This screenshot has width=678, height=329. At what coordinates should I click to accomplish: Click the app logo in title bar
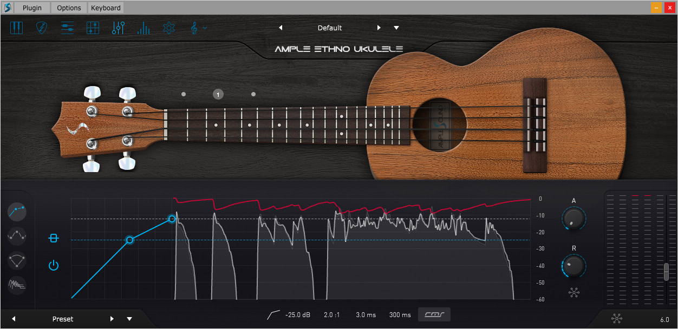[x=7, y=8]
